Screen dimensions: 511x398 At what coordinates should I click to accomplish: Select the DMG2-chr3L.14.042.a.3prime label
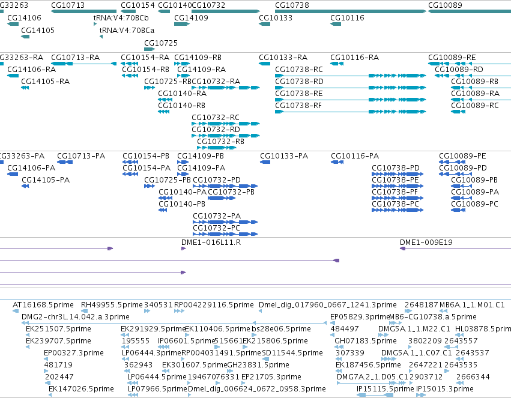click(x=76, y=317)
